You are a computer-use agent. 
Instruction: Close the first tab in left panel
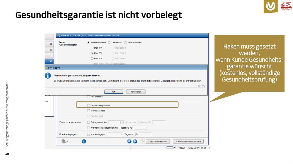[51, 44]
